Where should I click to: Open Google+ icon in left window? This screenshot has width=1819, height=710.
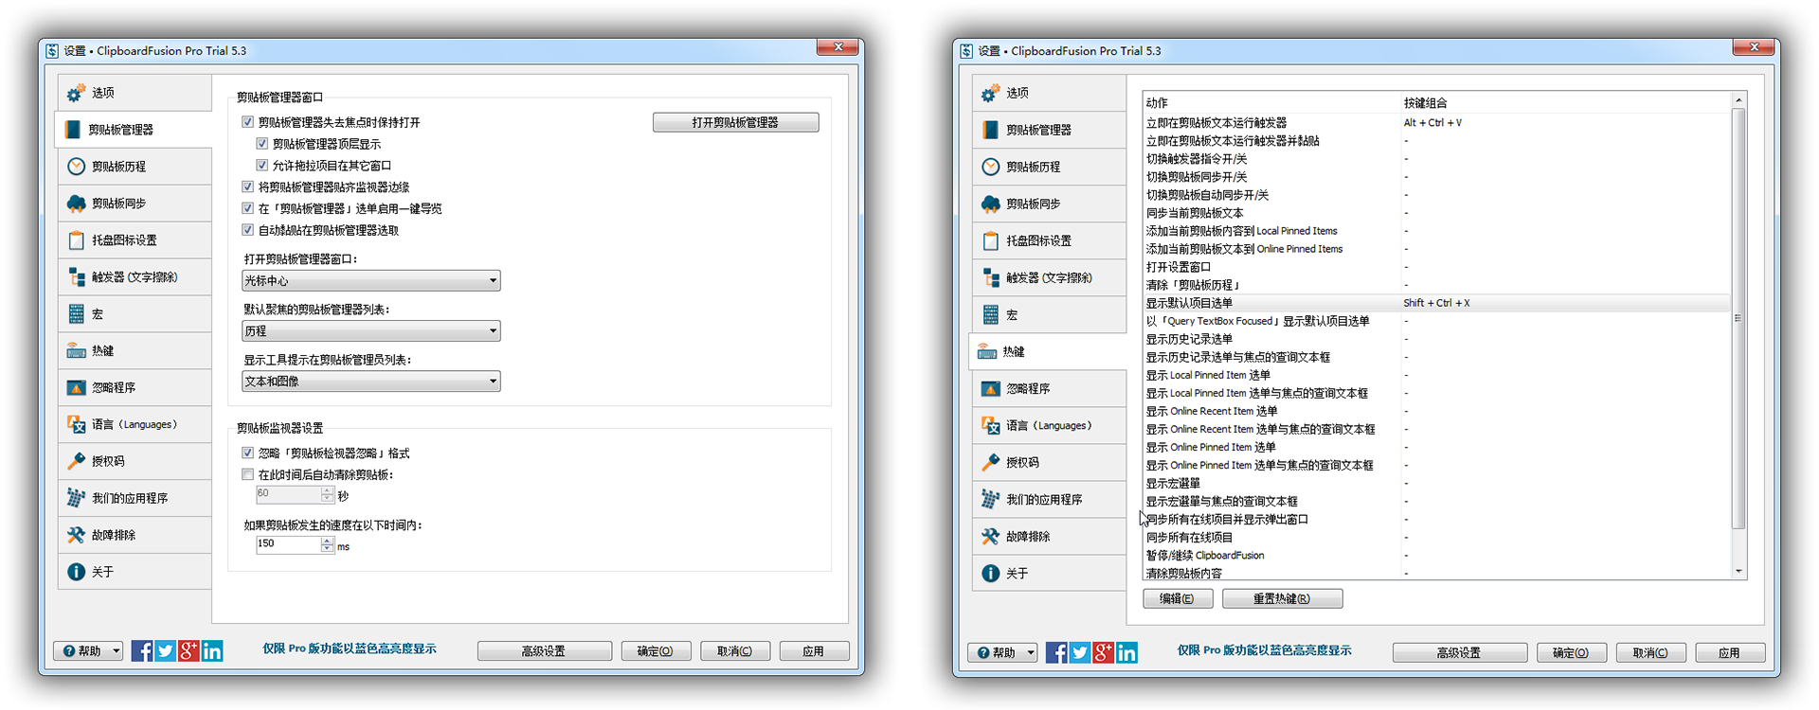point(189,651)
